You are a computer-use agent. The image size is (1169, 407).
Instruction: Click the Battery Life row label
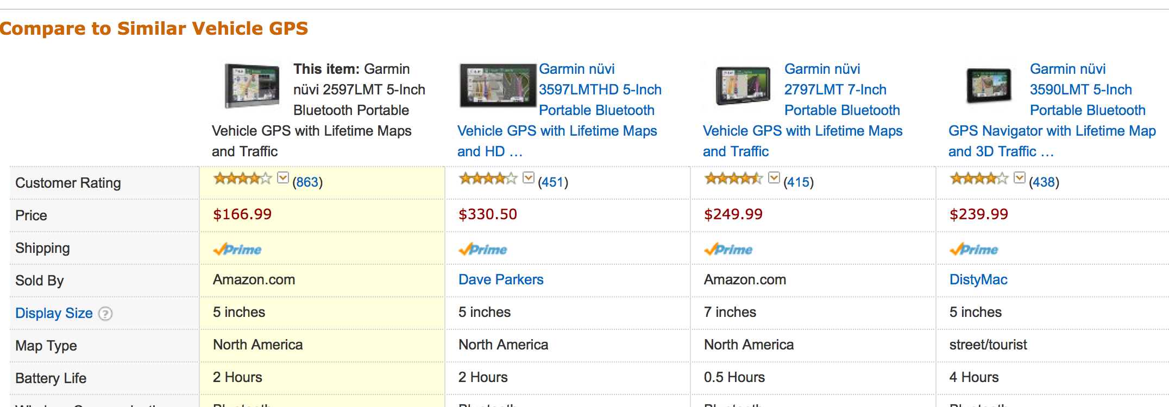pos(51,378)
